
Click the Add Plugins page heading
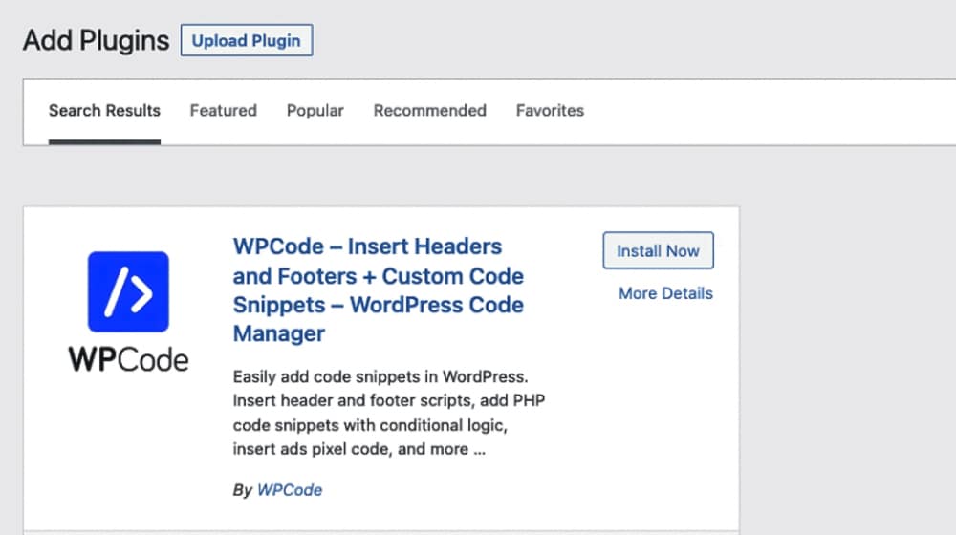[96, 41]
